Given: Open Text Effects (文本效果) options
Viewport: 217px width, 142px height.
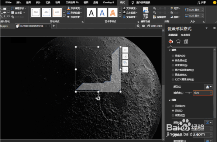Looking at the screenshot, I should tap(130, 17).
